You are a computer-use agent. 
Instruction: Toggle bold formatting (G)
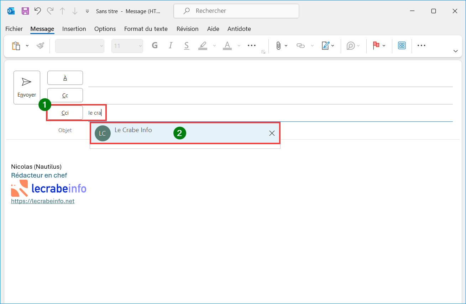[155, 45]
